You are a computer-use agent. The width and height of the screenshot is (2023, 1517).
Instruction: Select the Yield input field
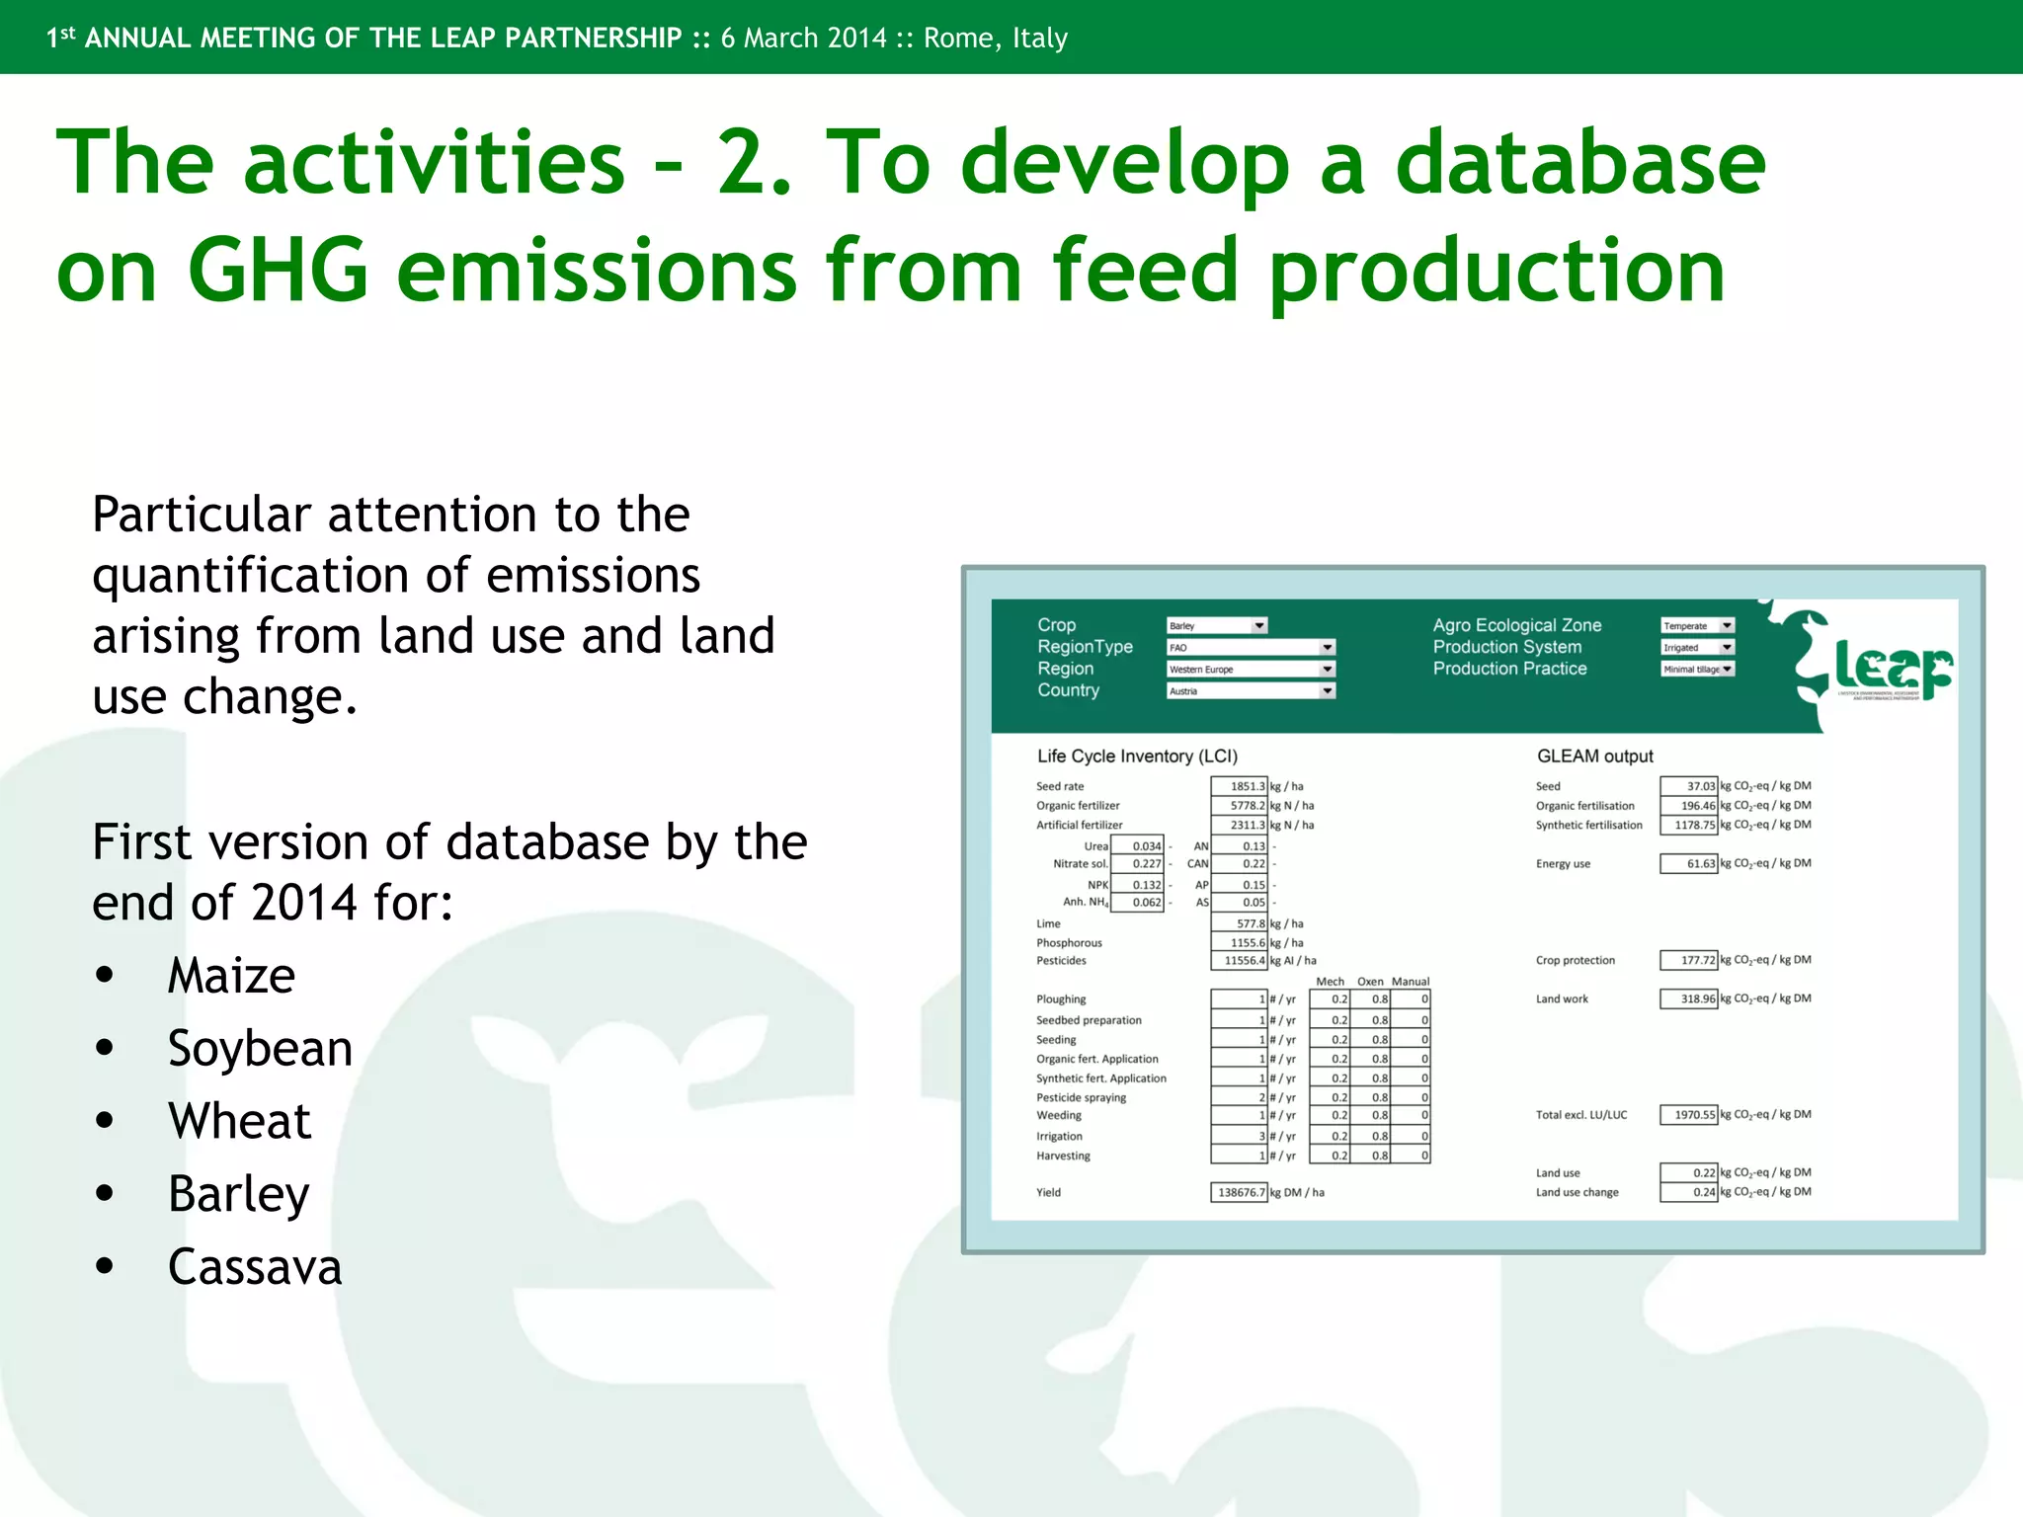[1239, 1193]
